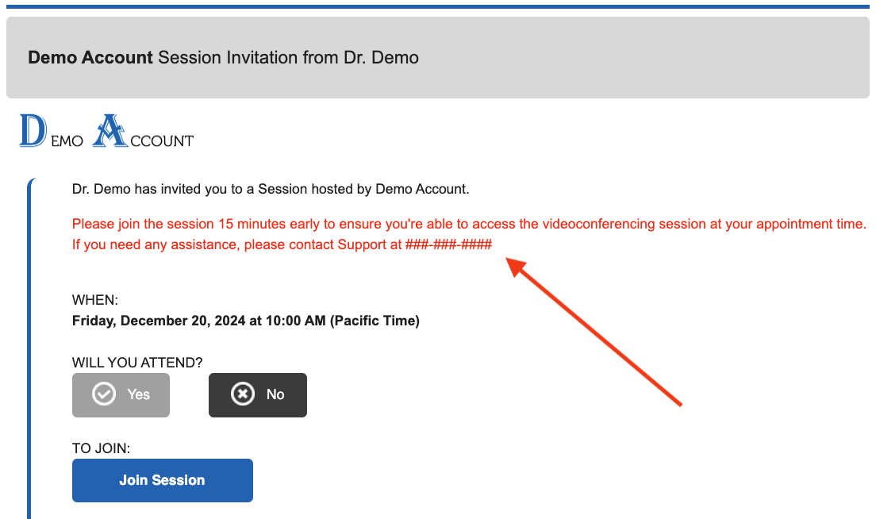This screenshot has height=519, width=876.
Task: Click the Join Session button
Action: [x=162, y=480]
